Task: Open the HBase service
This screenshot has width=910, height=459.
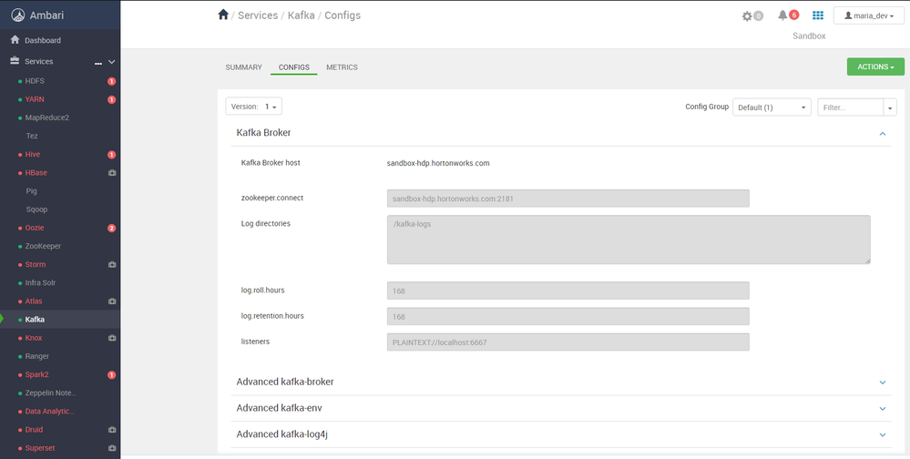Action: [36, 172]
